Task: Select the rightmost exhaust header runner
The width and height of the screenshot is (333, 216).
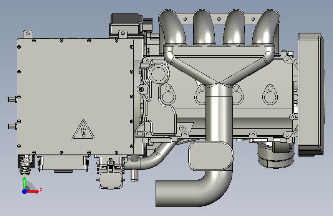Action: 267,27
